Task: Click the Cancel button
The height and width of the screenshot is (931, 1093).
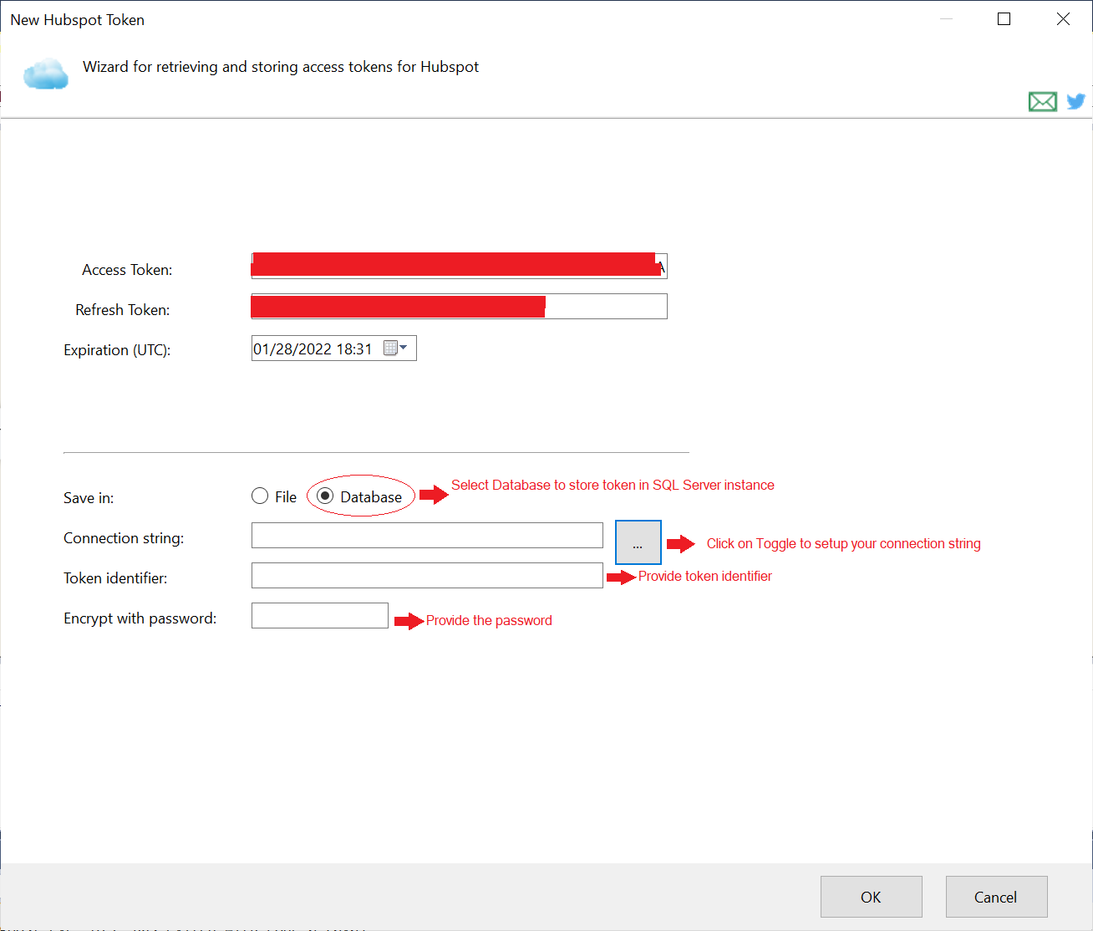Action: coord(996,897)
